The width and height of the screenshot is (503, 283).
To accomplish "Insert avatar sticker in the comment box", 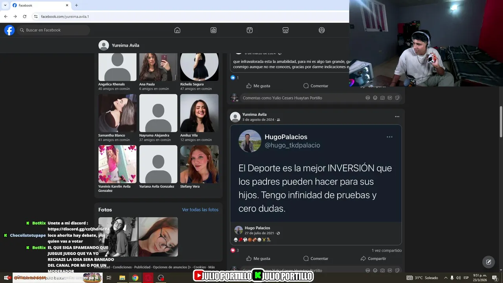I will (368, 98).
